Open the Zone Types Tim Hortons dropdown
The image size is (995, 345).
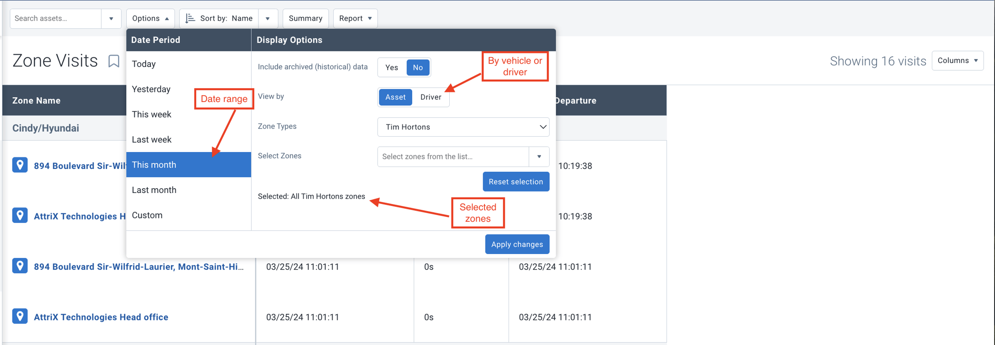click(x=463, y=127)
